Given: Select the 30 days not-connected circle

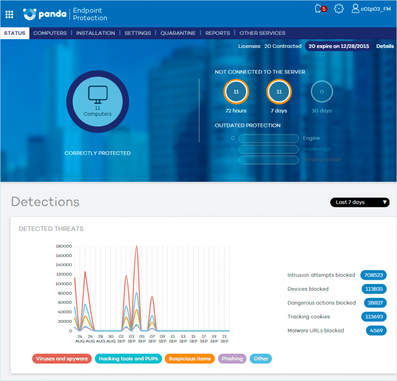Looking at the screenshot, I should click(322, 92).
